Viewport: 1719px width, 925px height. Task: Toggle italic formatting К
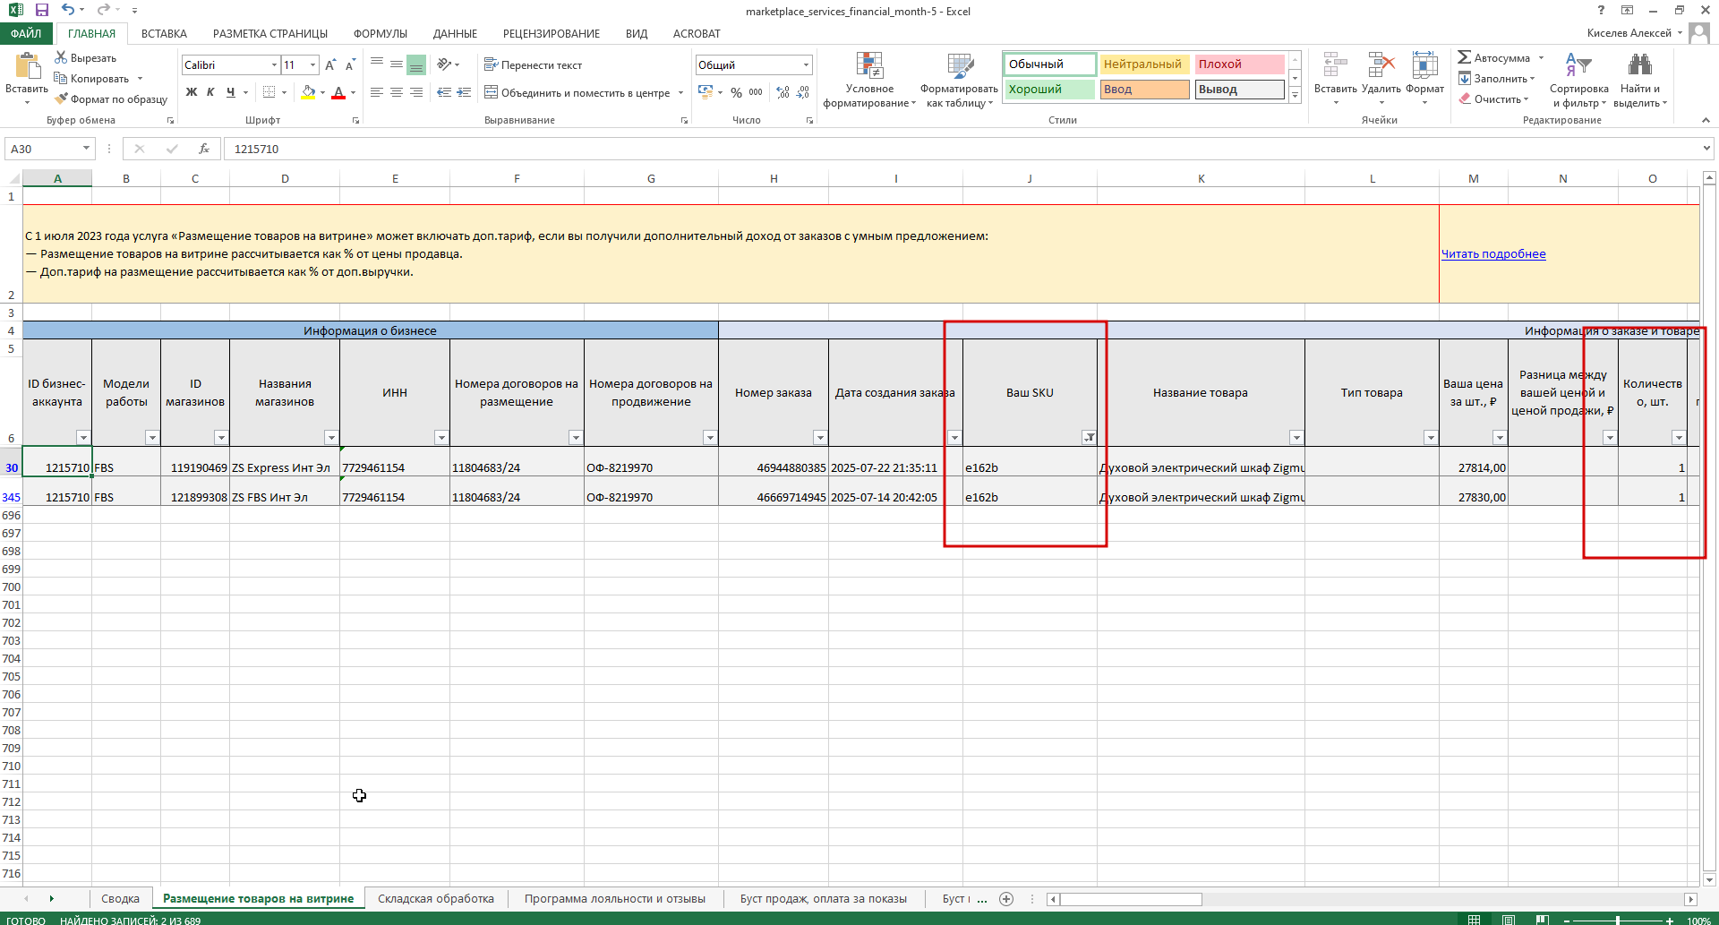[x=210, y=92]
